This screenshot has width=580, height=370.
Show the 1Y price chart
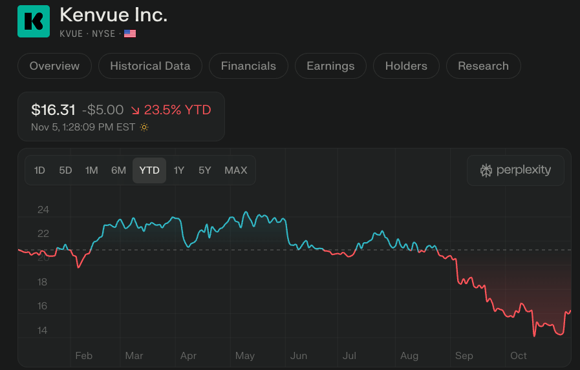pyautogui.click(x=179, y=170)
